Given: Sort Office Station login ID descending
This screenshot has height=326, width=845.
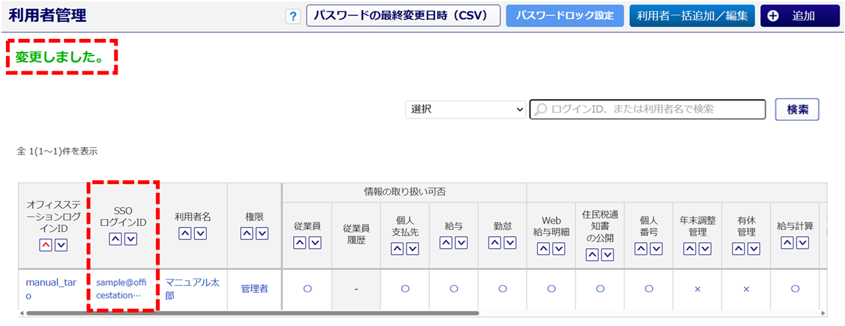Looking at the screenshot, I should (61, 245).
